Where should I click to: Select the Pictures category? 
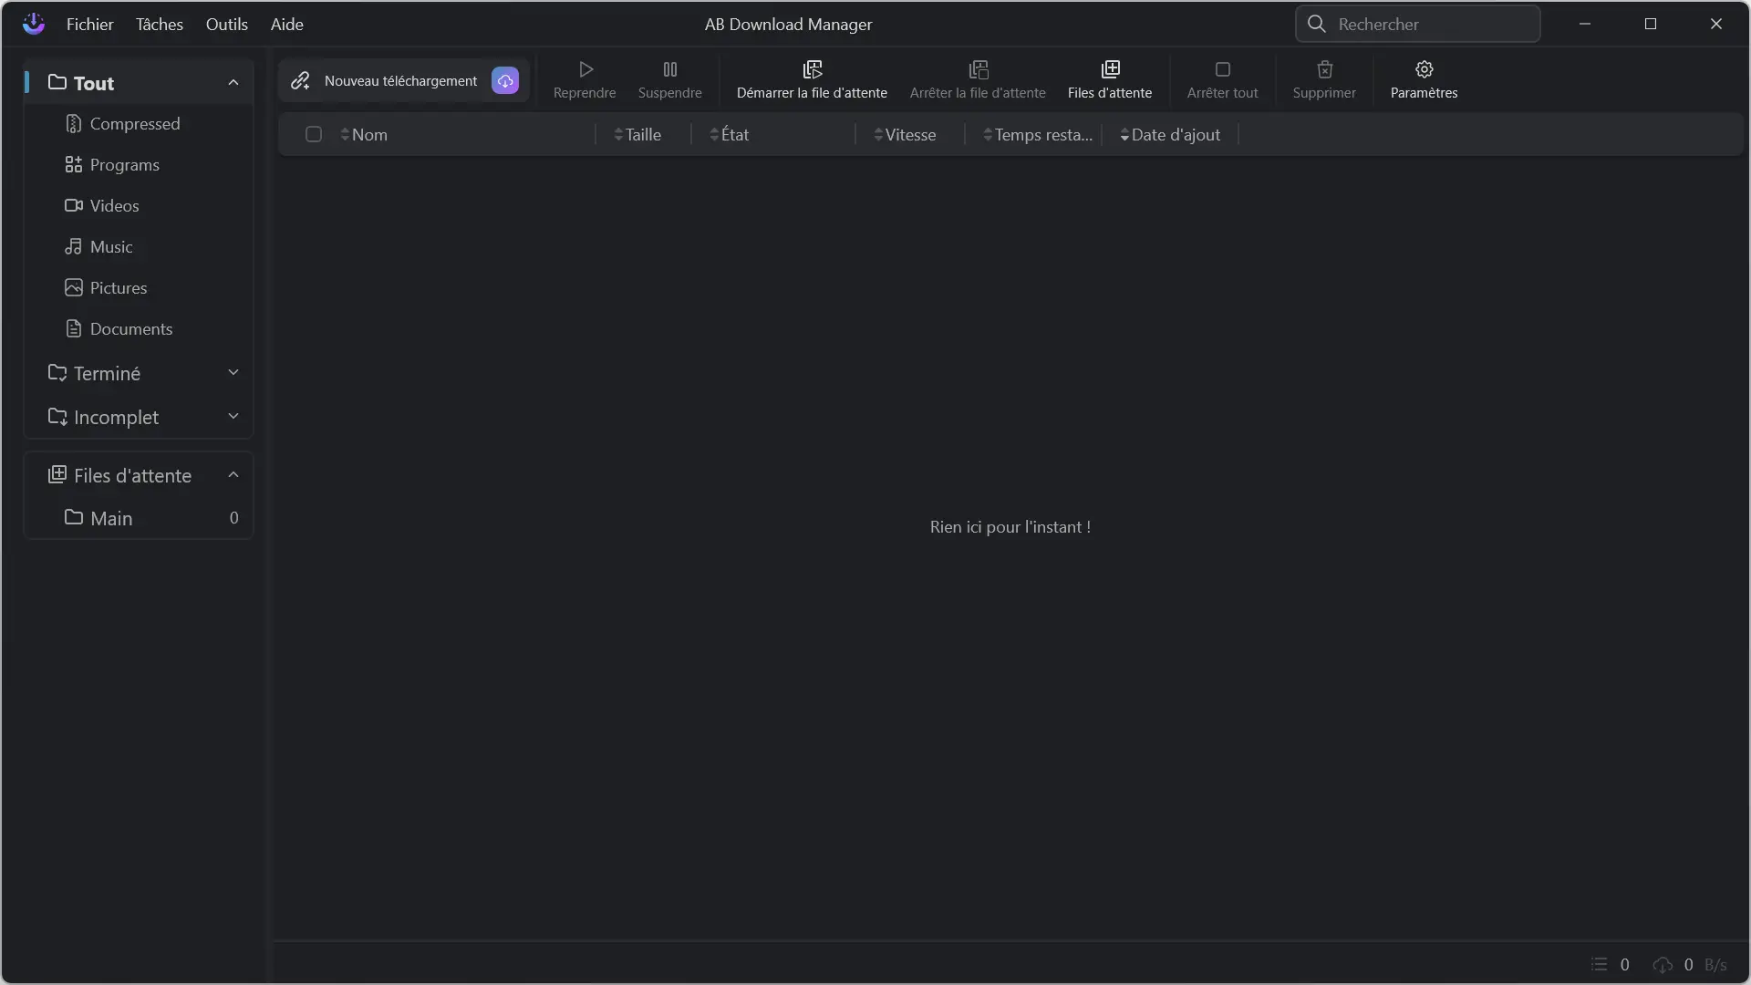(139, 288)
